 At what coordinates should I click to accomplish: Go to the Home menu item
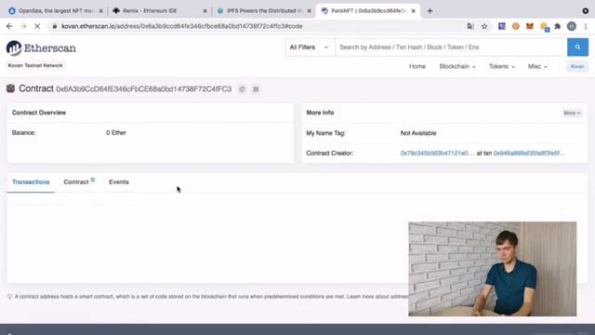pyautogui.click(x=417, y=66)
